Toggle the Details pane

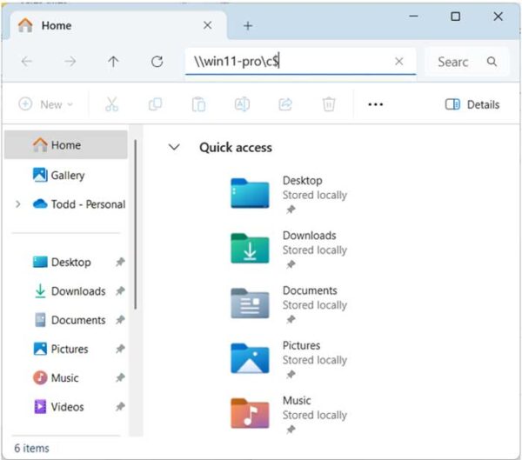(472, 104)
